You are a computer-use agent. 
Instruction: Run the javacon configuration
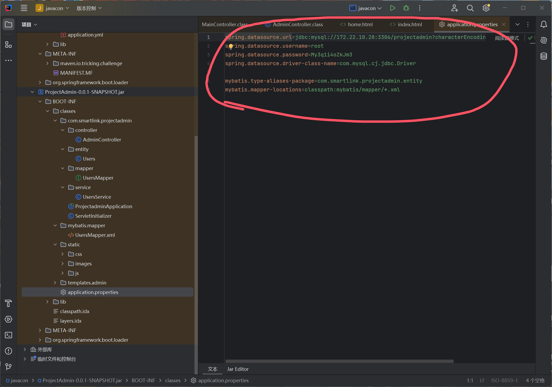(x=393, y=8)
